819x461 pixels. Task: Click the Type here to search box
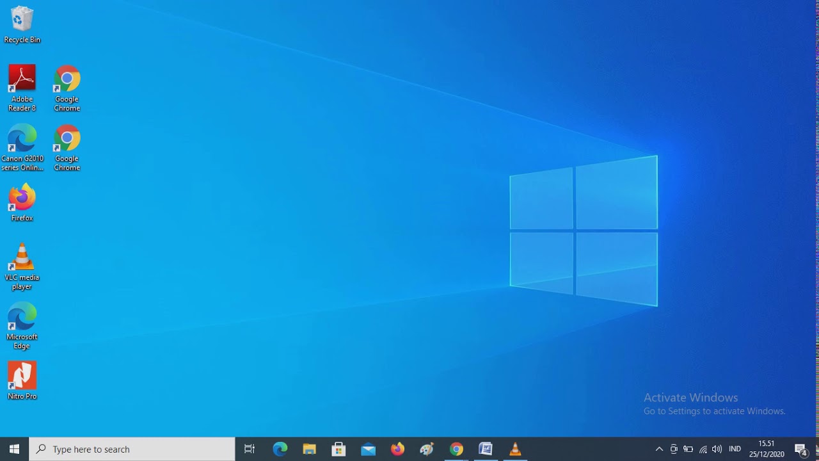tap(132, 449)
